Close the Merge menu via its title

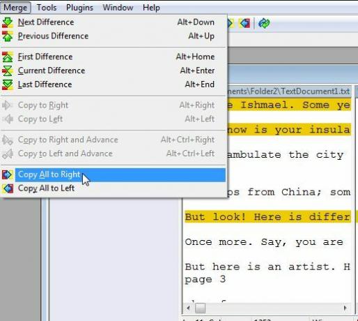(15, 8)
